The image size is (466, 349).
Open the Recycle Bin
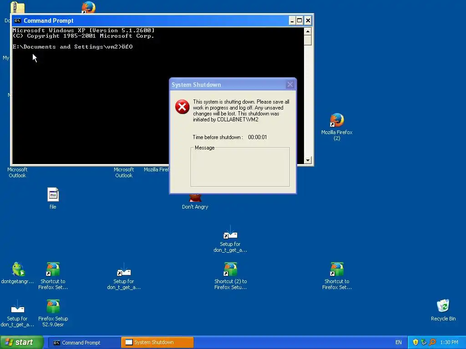443,306
